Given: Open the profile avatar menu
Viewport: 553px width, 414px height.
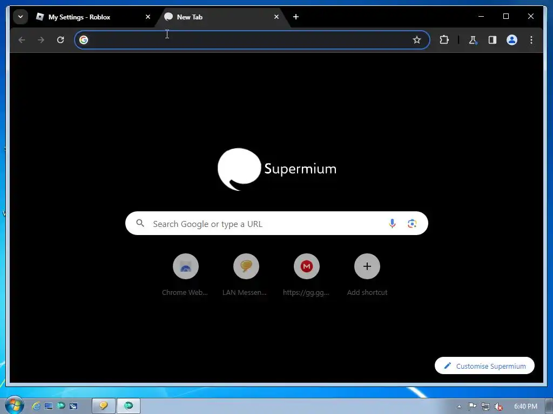Looking at the screenshot, I should (512, 40).
